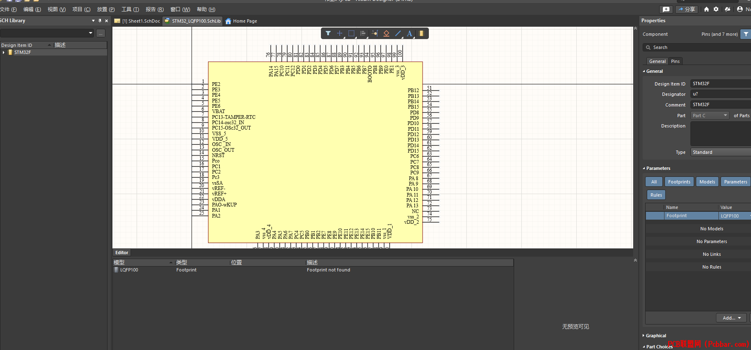The width and height of the screenshot is (751, 350).
Task: Toggle the Footprints filter button
Action: 679,182
